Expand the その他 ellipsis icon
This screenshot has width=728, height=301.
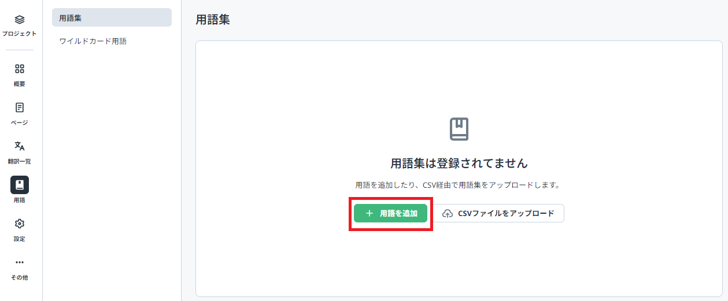[20, 262]
